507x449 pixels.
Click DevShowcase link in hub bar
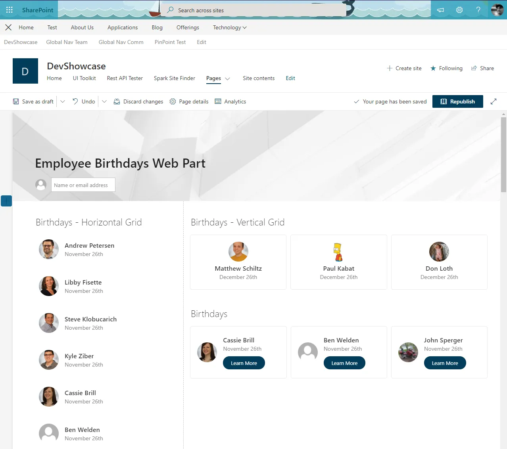point(21,42)
